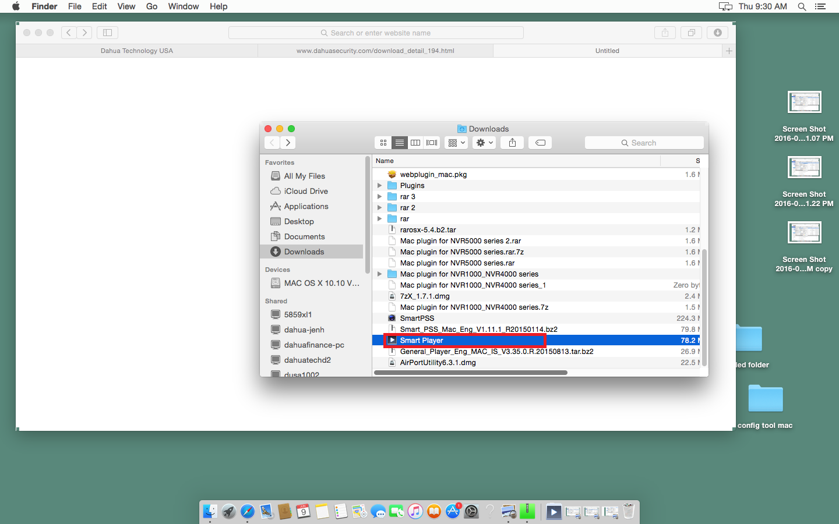Expand the Plugins folder
This screenshot has width=839, height=524.
tap(380, 186)
